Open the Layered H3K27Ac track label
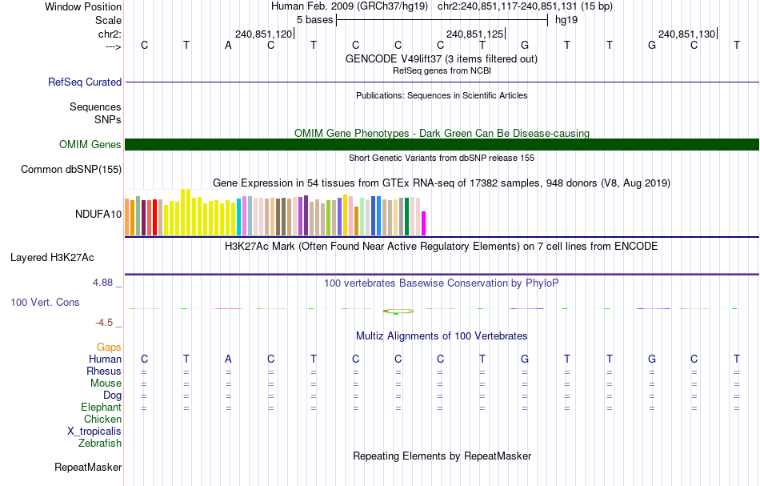The width and height of the screenshot is (760, 486). [x=52, y=258]
